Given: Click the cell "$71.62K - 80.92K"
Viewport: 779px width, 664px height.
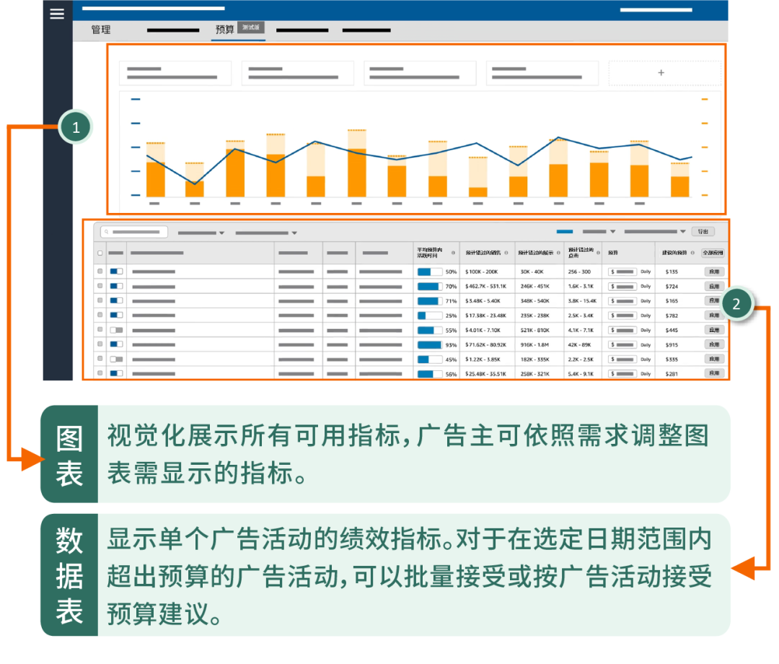Looking at the screenshot, I should click(x=486, y=345).
